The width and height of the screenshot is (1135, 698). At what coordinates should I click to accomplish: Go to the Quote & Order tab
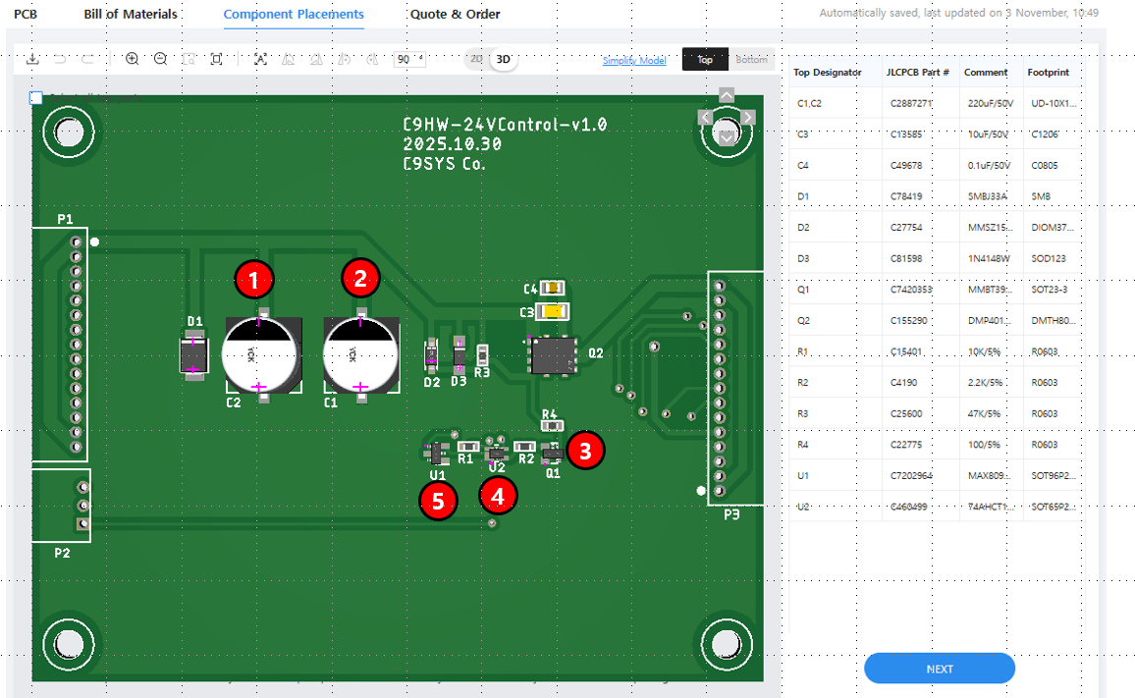click(x=455, y=14)
